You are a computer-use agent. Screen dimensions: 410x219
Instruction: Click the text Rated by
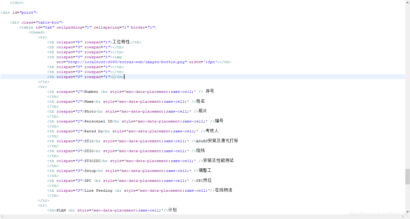click(94, 131)
